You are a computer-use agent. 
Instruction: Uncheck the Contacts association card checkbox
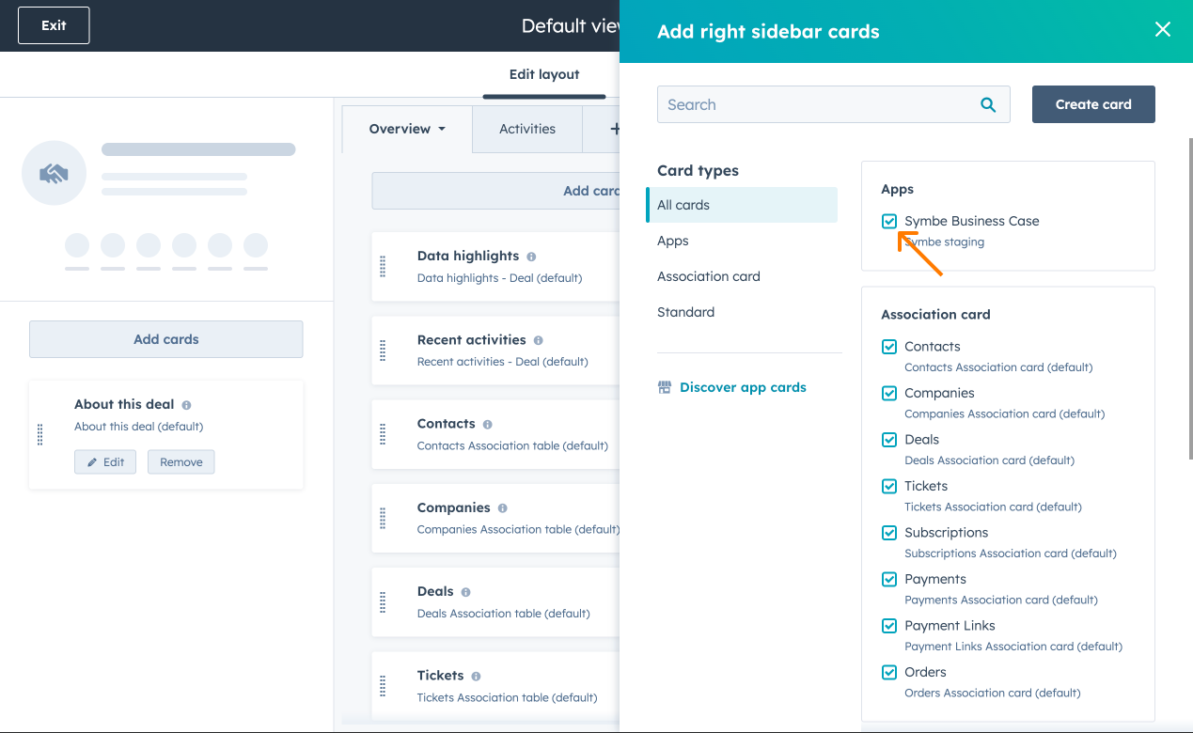pos(889,347)
